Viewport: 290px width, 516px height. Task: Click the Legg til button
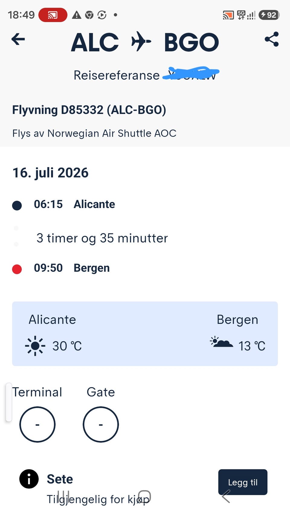pos(243,482)
